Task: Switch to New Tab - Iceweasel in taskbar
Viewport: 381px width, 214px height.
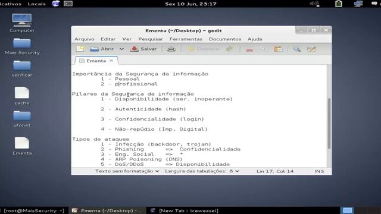Action: click(185, 210)
